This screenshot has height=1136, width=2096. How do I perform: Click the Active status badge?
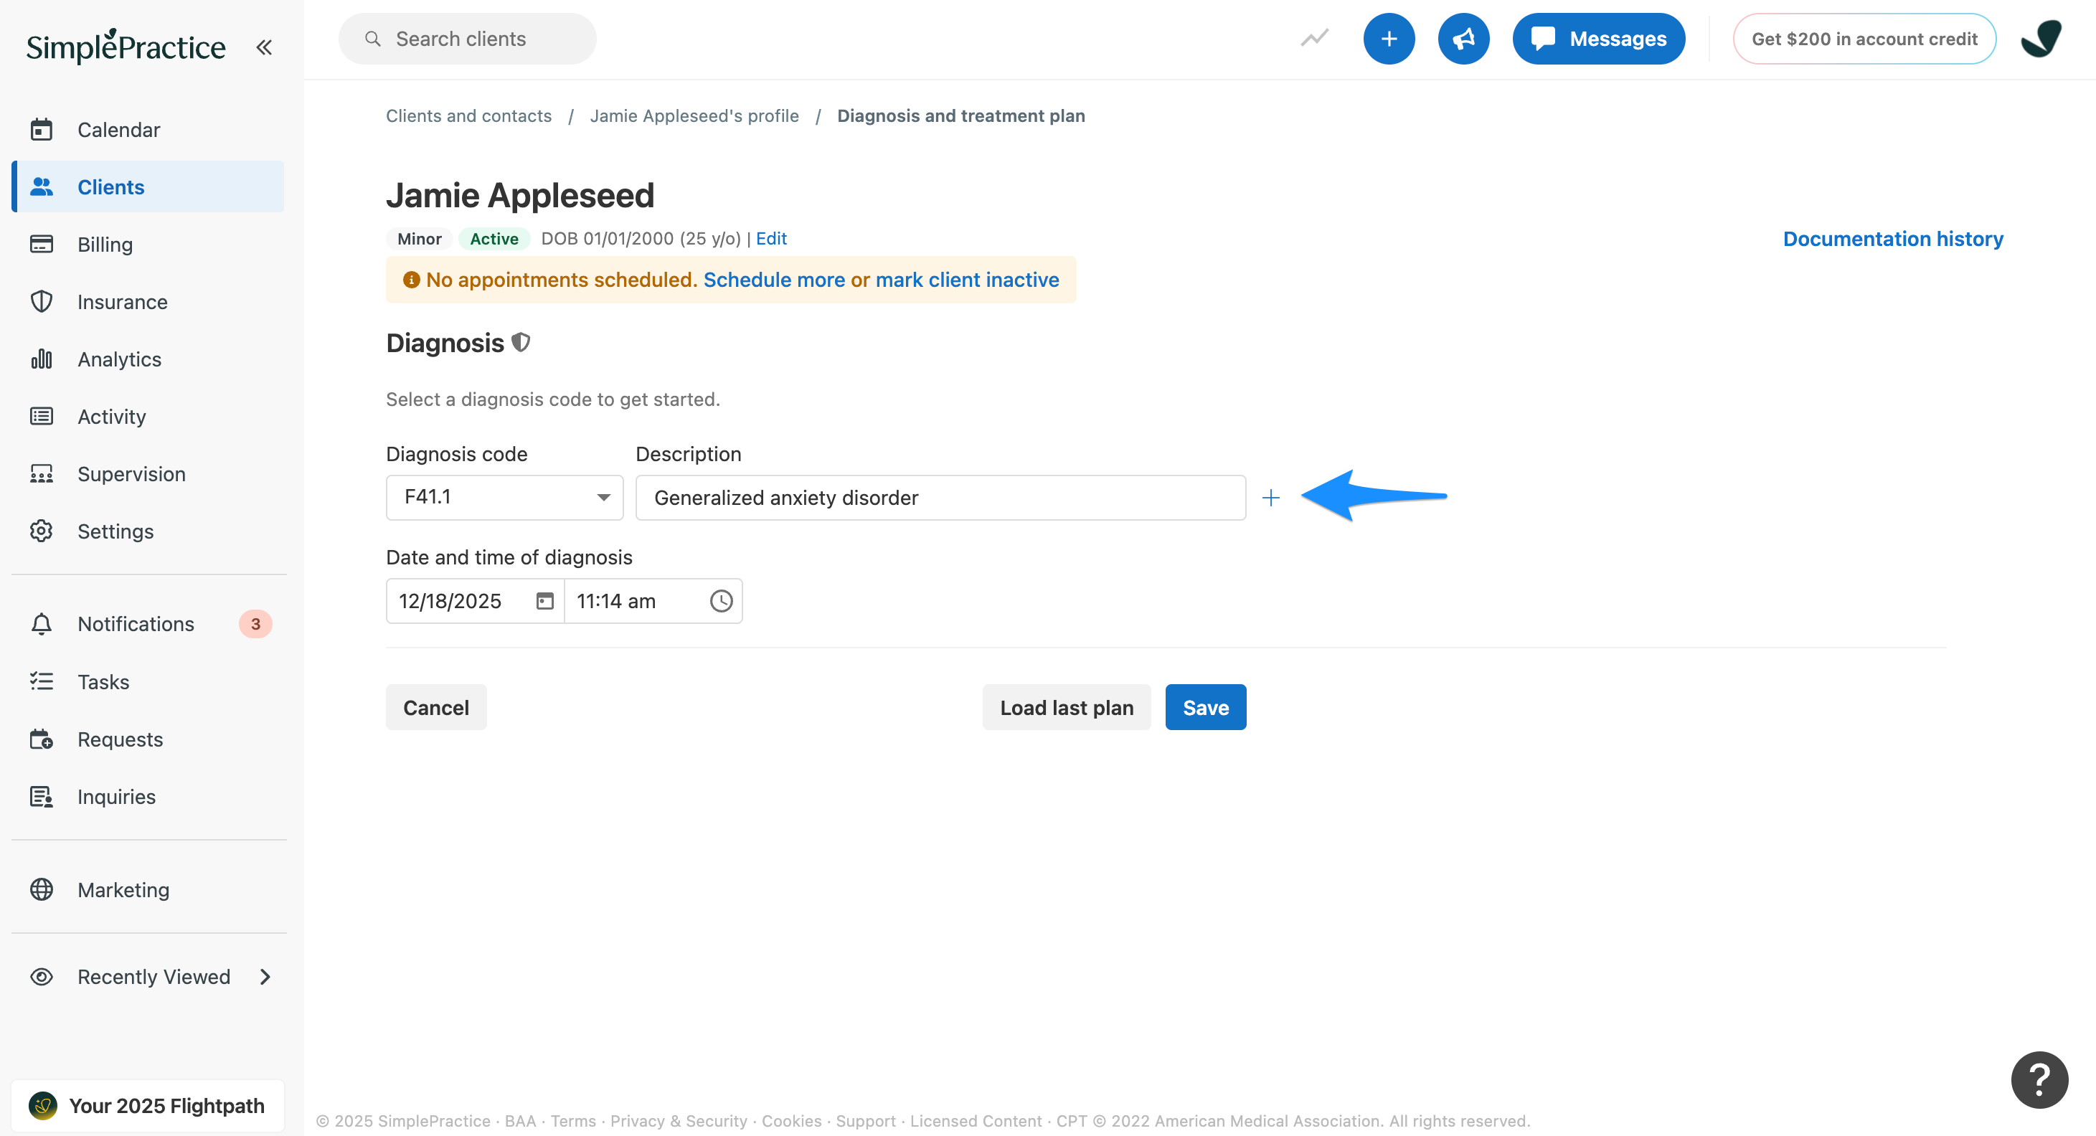coord(494,238)
